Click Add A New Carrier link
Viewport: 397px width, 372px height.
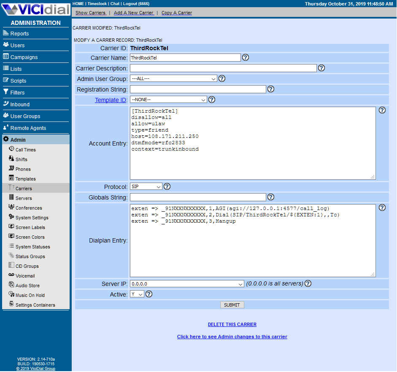pyautogui.click(x=134, y=13)
